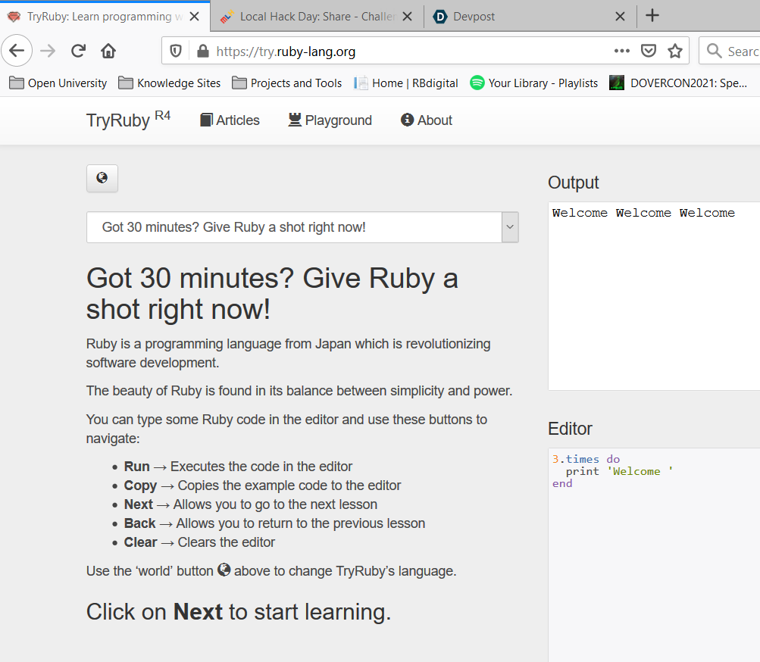Close the TryRuby tab

tap(195, 17)
